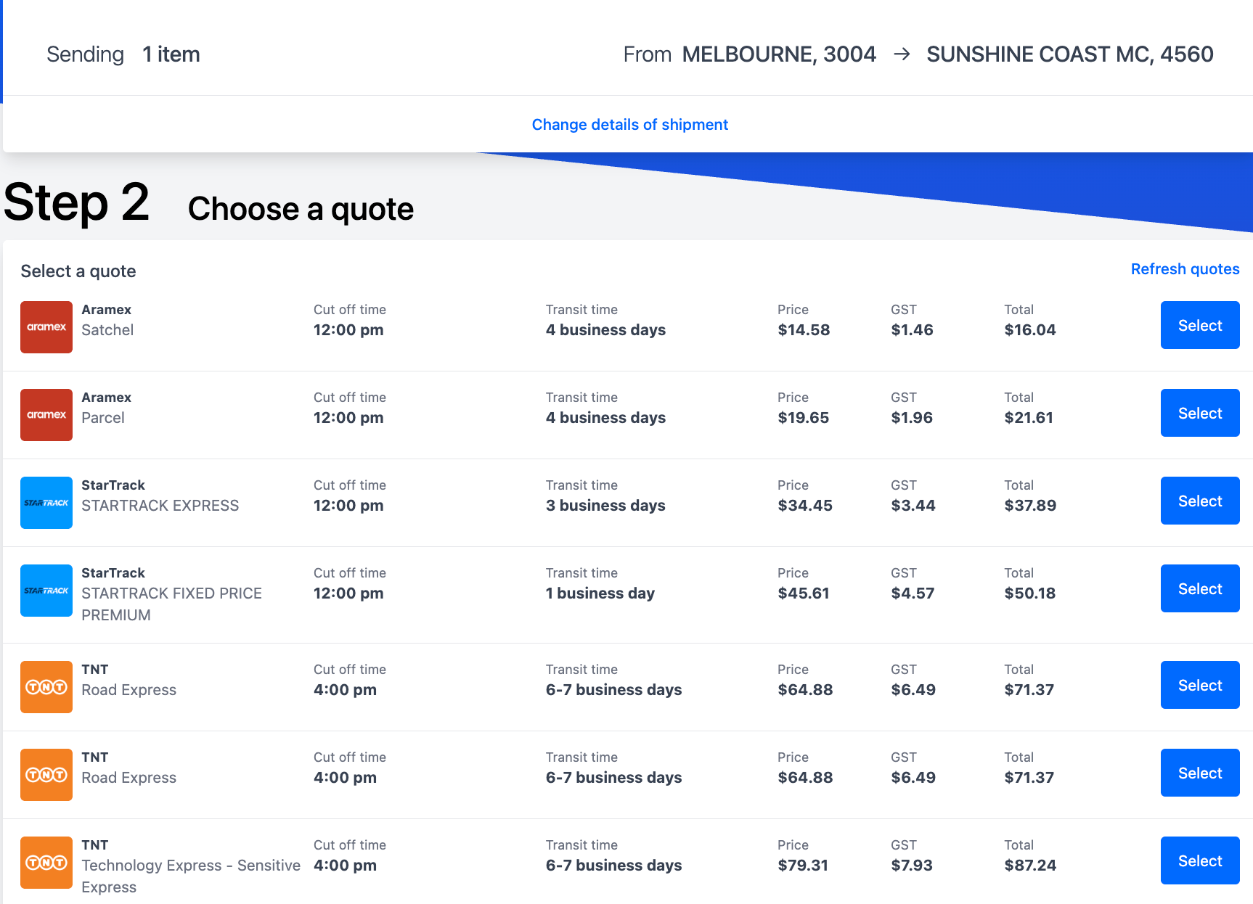Click the $16.04 total for Aramex Satchel
This screenshot has width=1253, height=904.
(1030, 330)
